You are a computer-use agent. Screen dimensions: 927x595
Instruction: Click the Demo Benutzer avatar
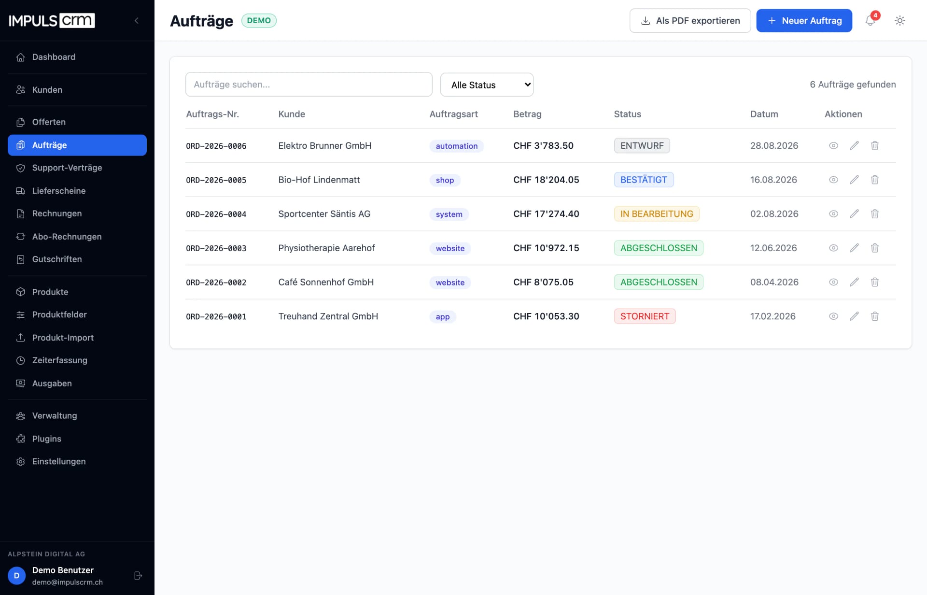[x=16, y=576]
